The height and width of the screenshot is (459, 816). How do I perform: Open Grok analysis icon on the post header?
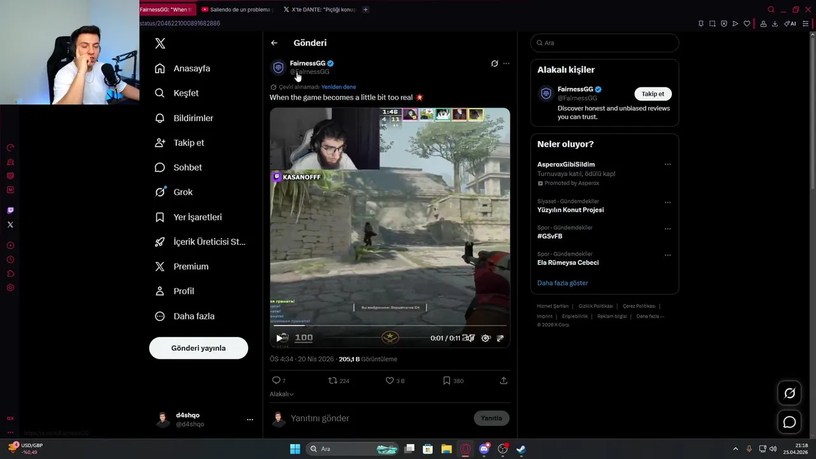(494, 64)
